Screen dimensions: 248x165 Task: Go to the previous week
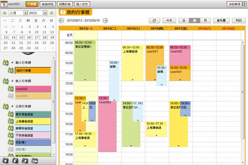point(61,21)
